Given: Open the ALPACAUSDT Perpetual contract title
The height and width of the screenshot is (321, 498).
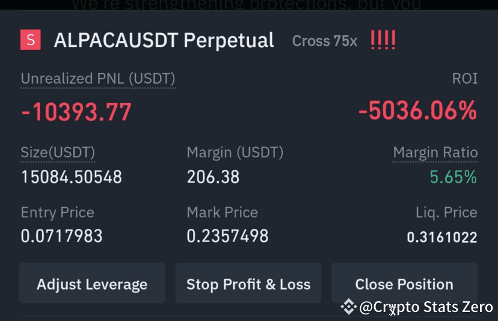Looking at the screenshot, I should tap(164, 40).
